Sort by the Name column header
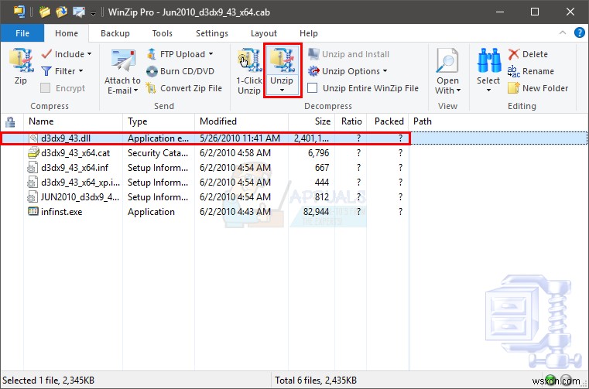 (74, 121)
